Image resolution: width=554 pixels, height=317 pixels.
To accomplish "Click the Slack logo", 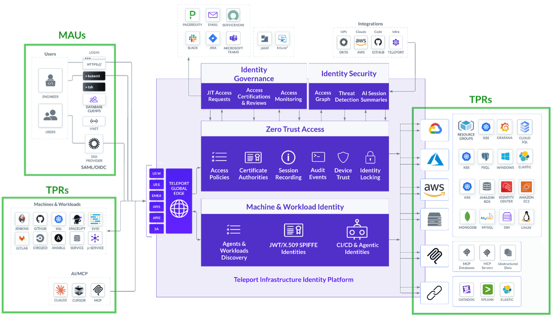I will click(x=193, y=38).
